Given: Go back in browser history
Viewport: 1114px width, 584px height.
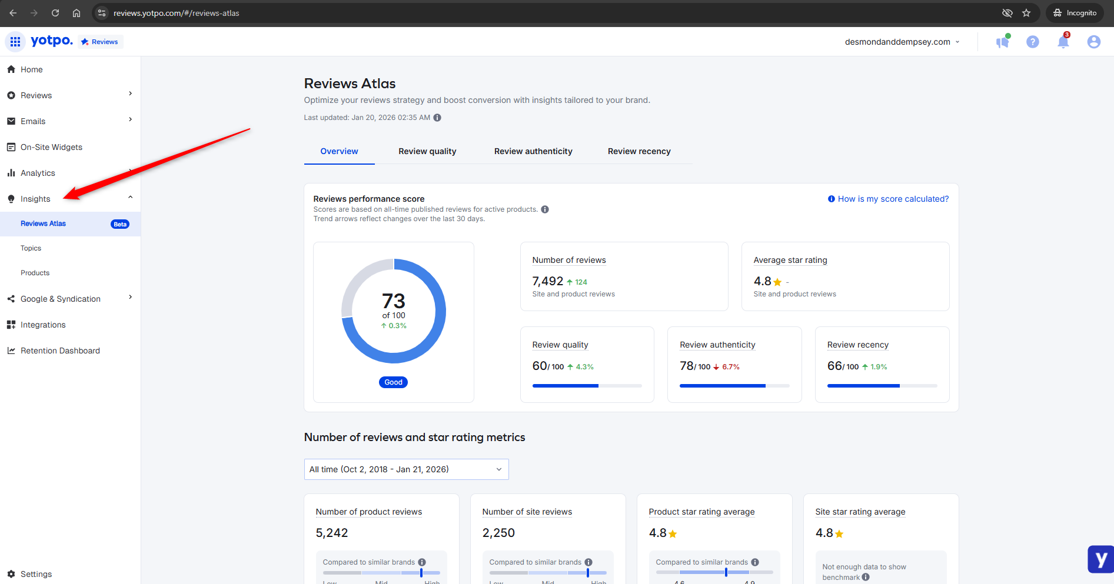Looking at the screenshot, I should click(x=13, y=13).
